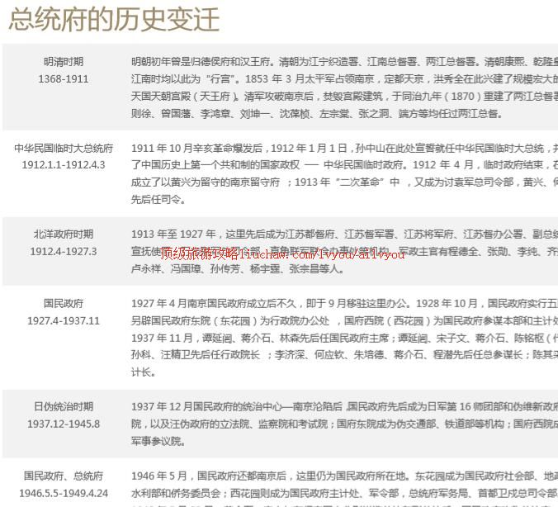The image size is (558, 507).
Task: Click the date range 1946.5.5-1949.4.24
Action: point(64,493)
